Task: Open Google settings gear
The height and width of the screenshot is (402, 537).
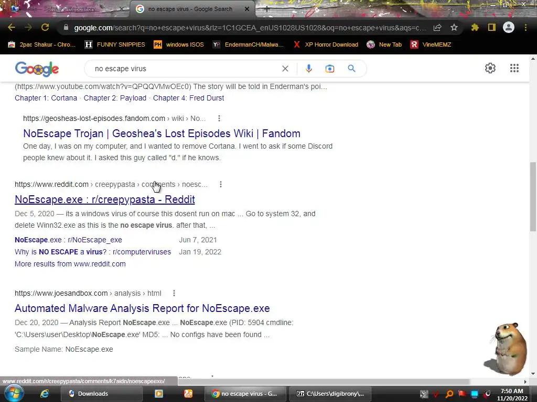Action: coord(490,68)
